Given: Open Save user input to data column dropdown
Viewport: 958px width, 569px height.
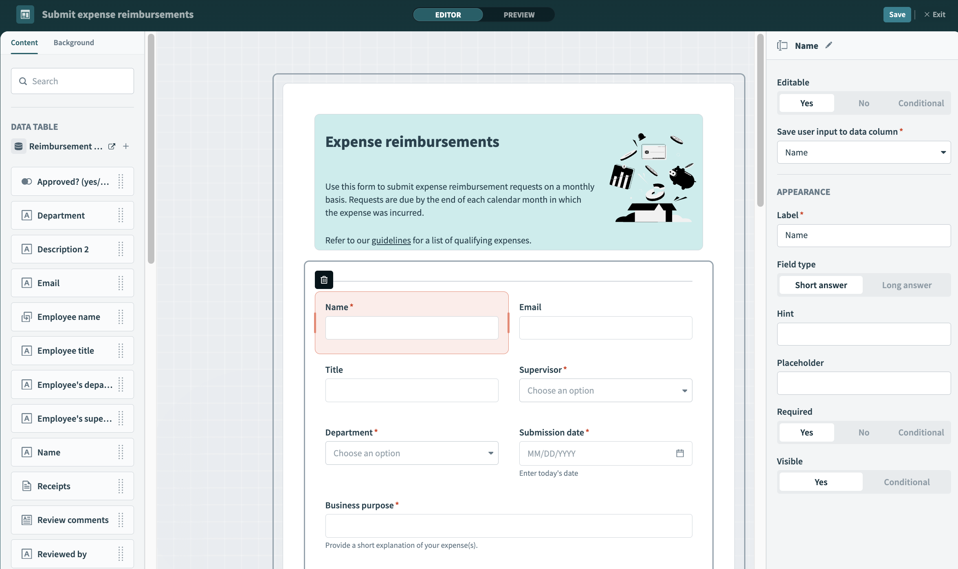Looking at the screenshot, I should coord(864,152).
